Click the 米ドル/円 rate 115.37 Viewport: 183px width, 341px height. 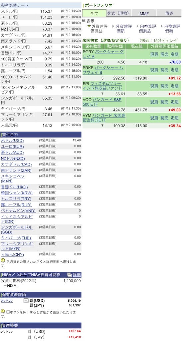point(46,11)
